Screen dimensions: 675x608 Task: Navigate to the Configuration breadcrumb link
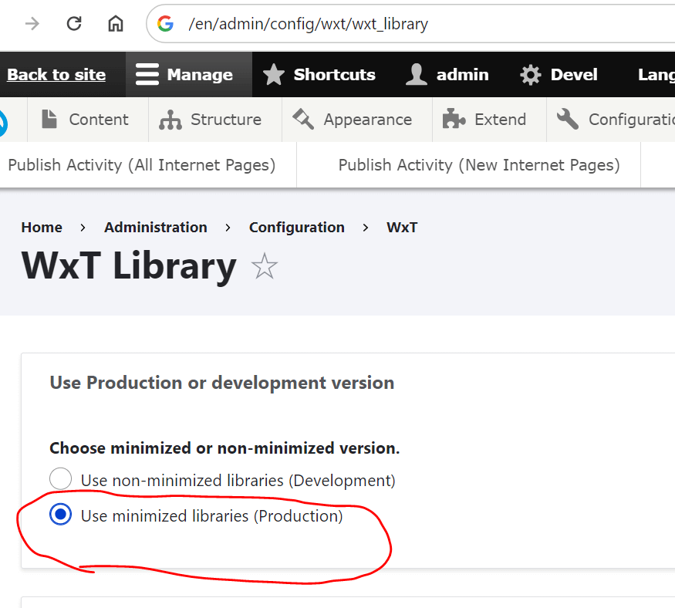296,228
